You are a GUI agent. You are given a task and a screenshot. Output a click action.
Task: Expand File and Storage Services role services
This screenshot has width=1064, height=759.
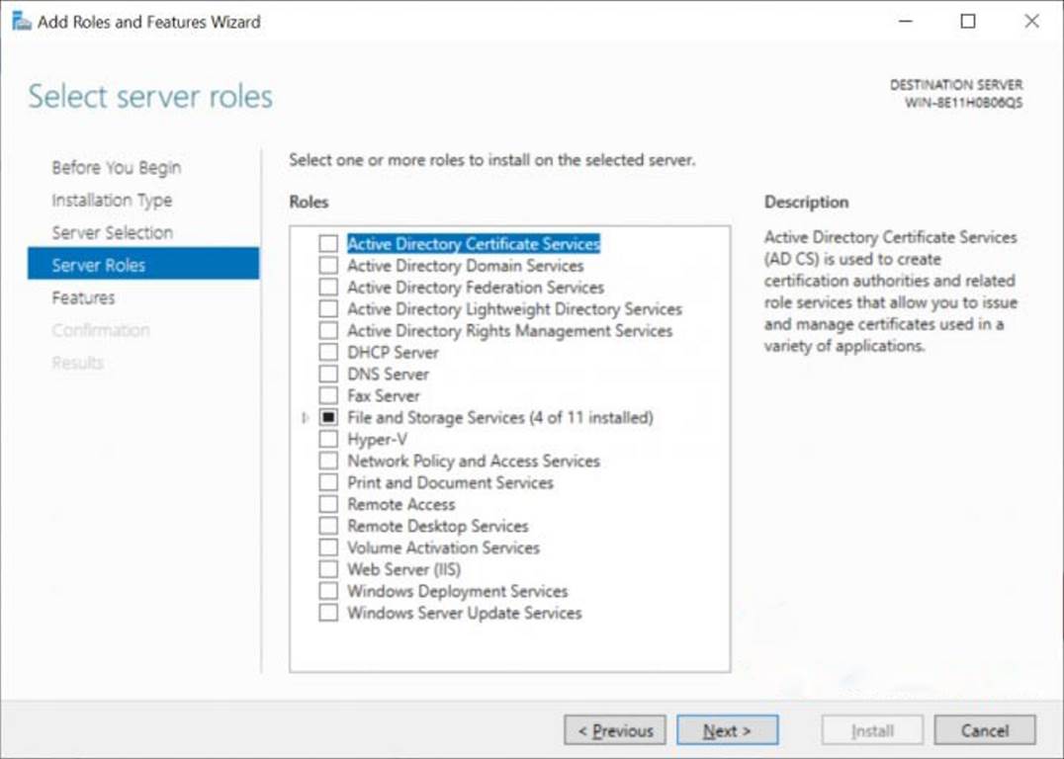coord(305,417)
